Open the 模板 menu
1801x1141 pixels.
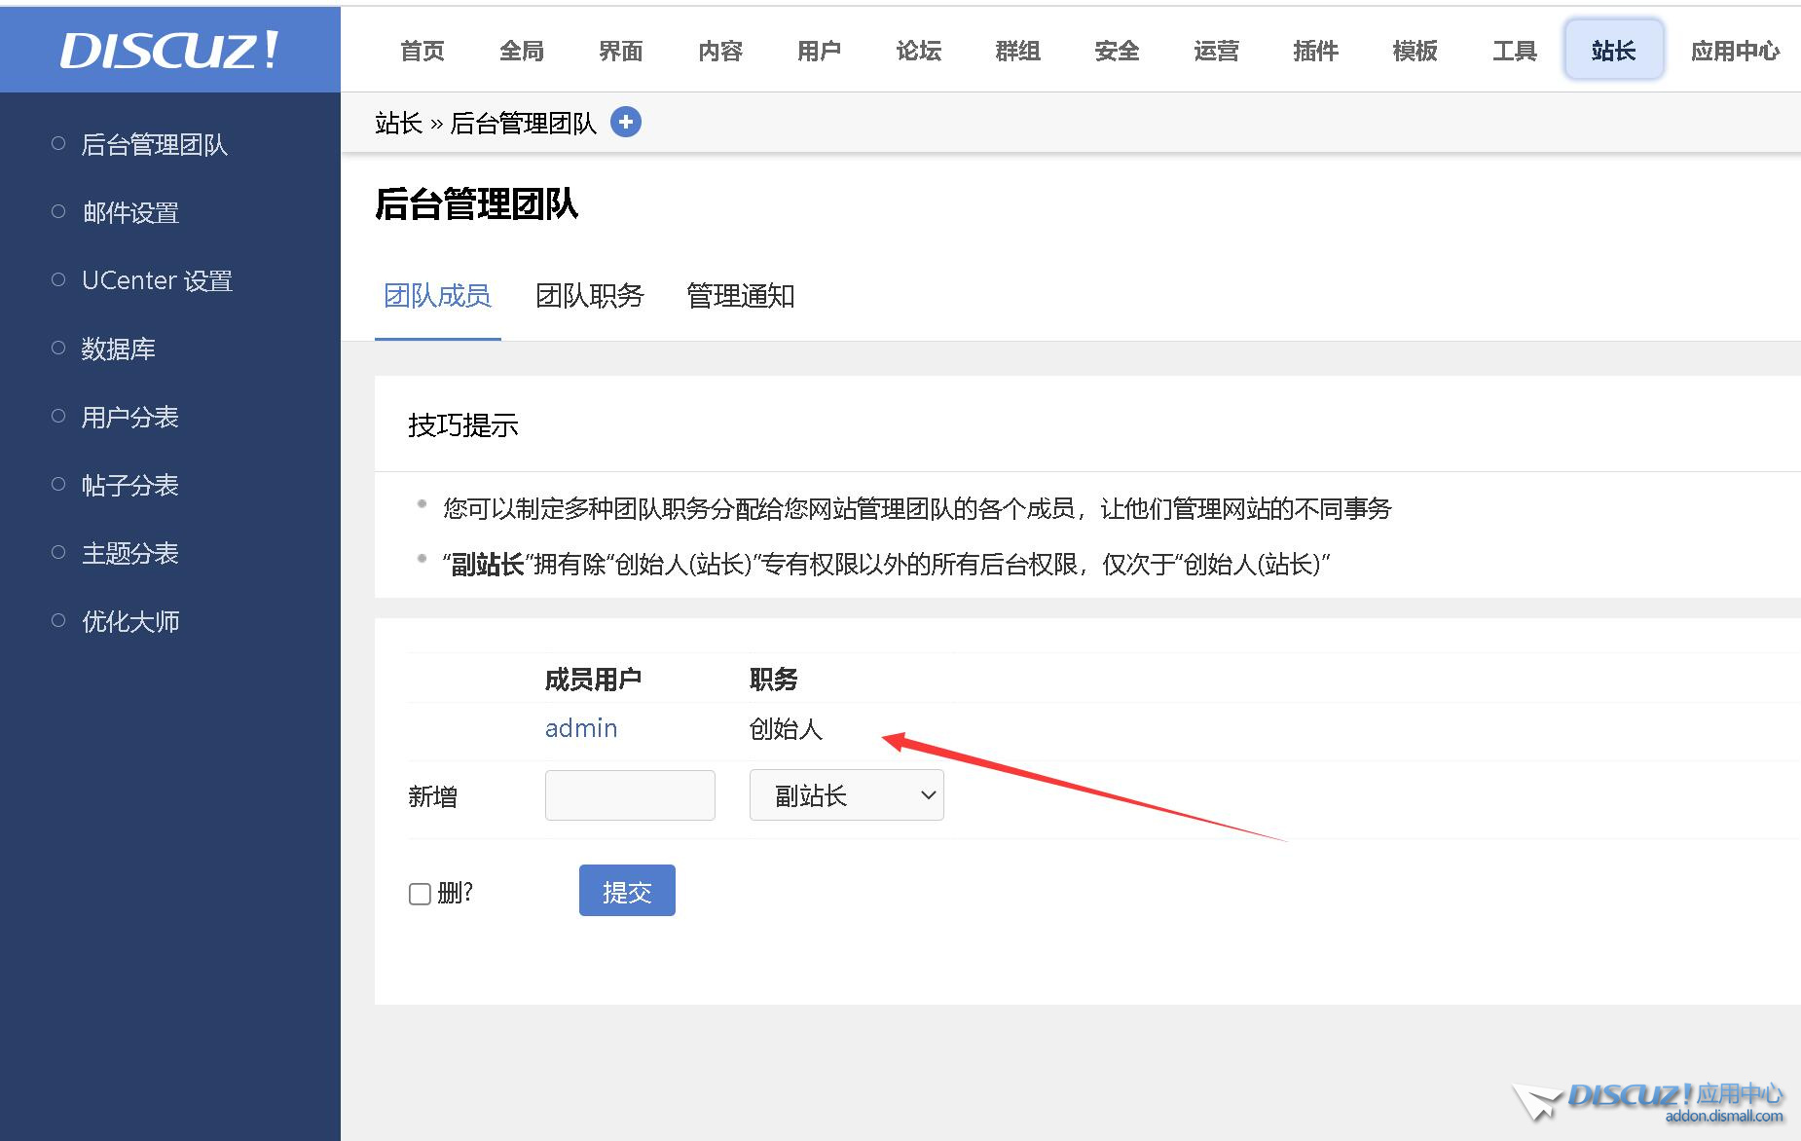(x=1414, y=50)
